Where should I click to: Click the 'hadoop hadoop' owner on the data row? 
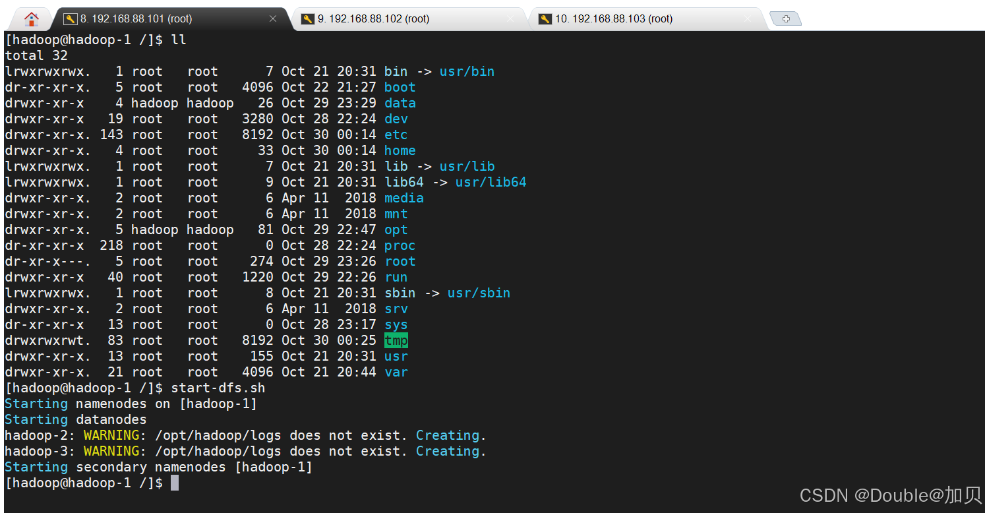click(x=183, y=103)
